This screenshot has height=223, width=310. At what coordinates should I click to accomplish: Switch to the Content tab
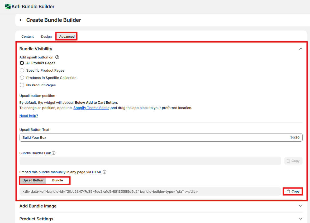28,37
